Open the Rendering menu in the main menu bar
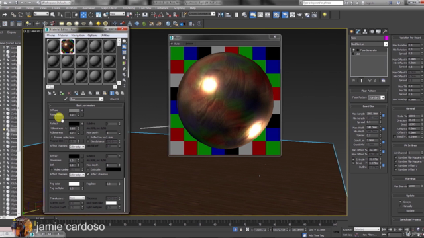 pyautogui.click(x=129, y=8)
